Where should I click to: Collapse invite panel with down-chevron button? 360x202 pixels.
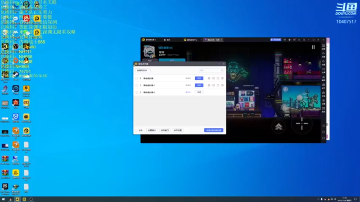pyautogui.click(x=150, y=61)
